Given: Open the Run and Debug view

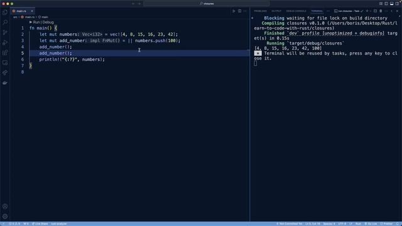Looking at the screenshot, I should [5, 43].
